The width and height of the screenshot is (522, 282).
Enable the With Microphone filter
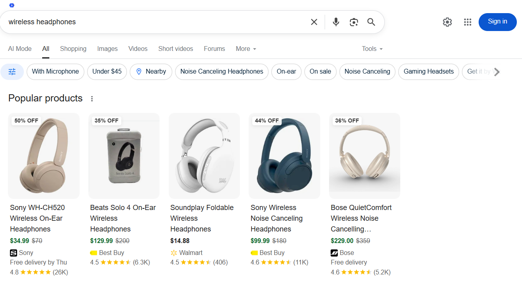point(55,72)
